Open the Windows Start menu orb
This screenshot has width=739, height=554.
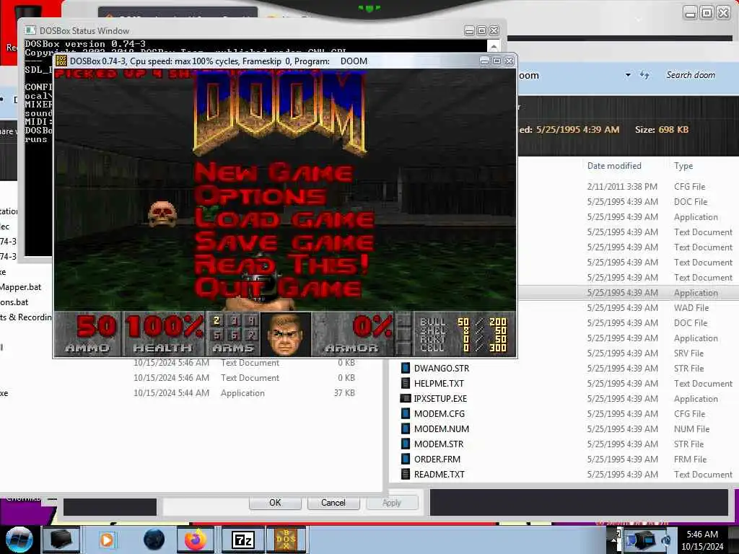[x=19, y=540]
